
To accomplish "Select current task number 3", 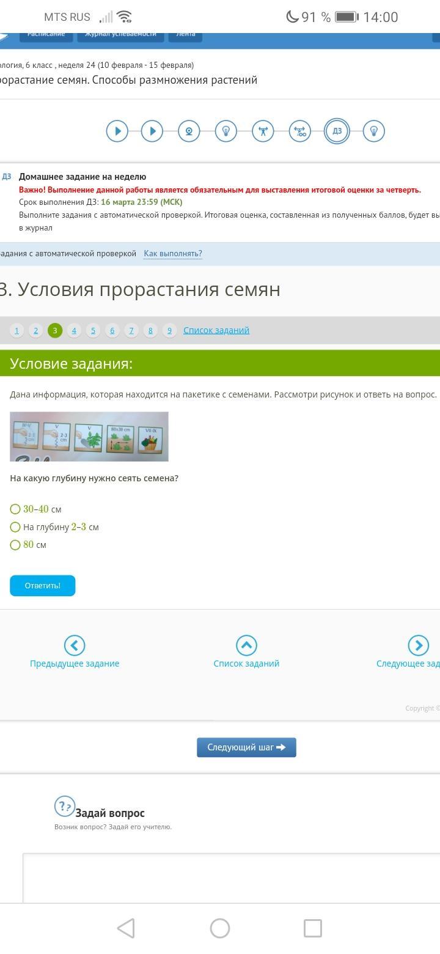I will click(55, 330).
